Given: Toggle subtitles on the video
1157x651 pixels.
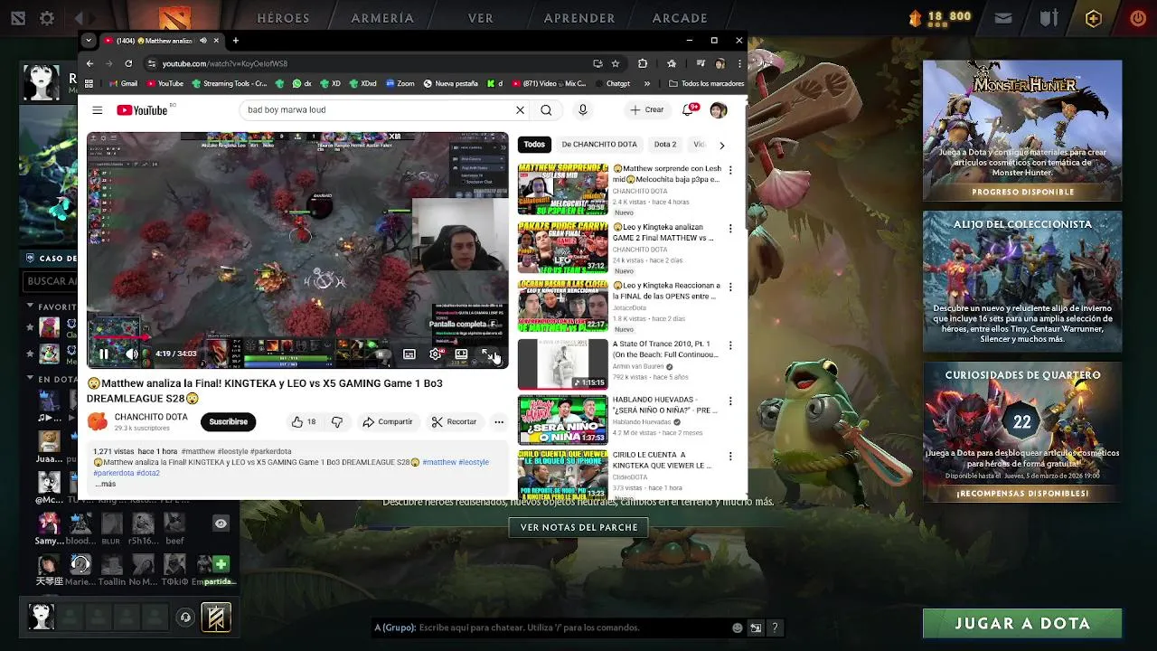Looking at the screenshot, I should (x=409, y=354).
